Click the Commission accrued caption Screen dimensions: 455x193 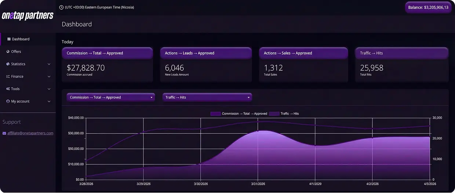(80, 75)
